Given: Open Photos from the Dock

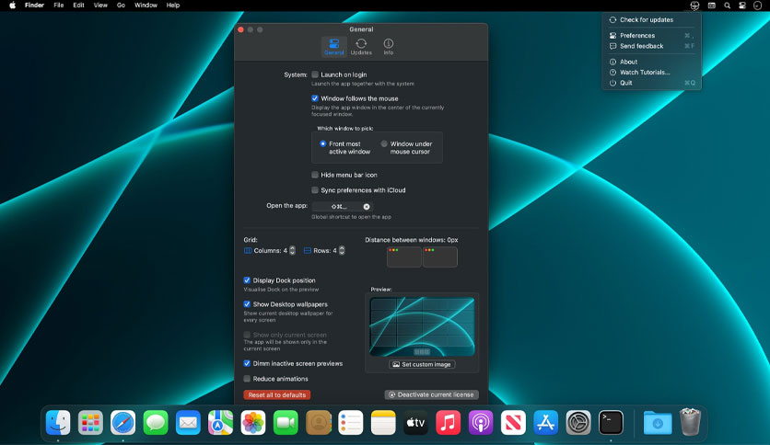Looking at the screenshot, I should click(x=253, y=422).
